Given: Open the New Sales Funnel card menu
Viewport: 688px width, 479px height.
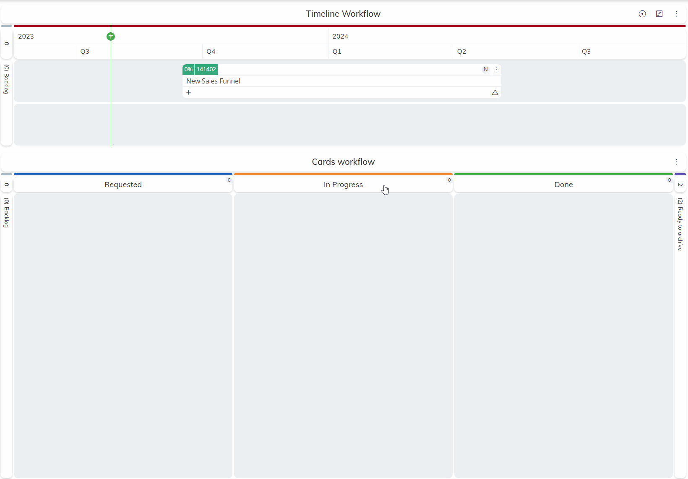Looking at the screenshot, I should coord(497,70).
